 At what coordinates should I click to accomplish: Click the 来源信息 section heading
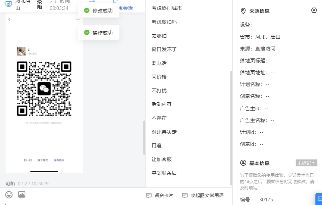(259, 11)
